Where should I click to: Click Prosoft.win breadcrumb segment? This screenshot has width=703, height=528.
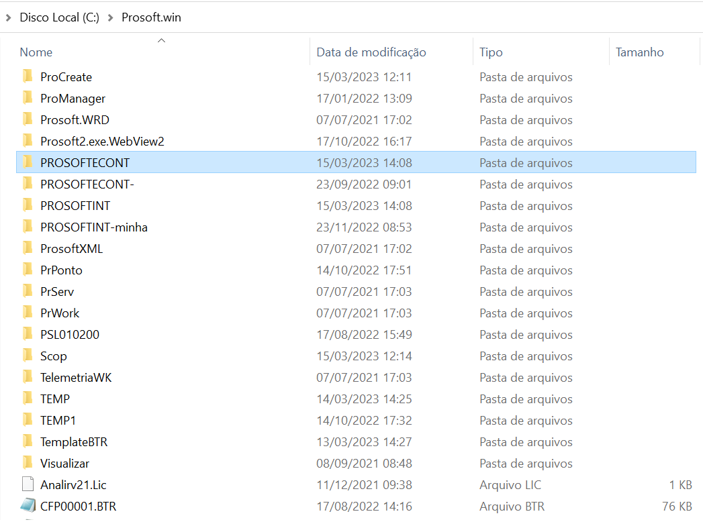[x=152, y=17]
